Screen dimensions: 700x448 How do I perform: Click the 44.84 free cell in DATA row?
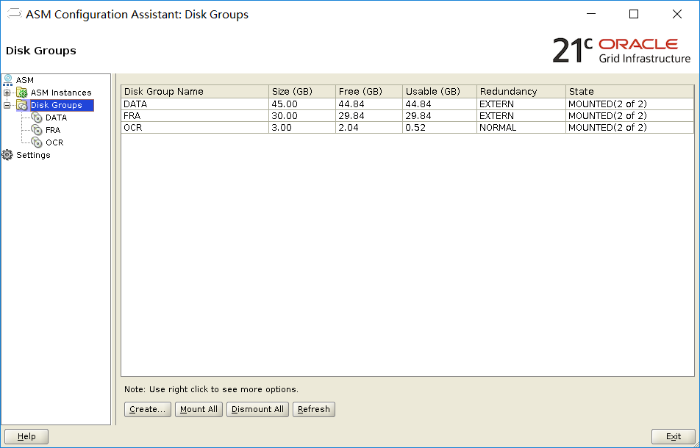[x=369, y=104]
